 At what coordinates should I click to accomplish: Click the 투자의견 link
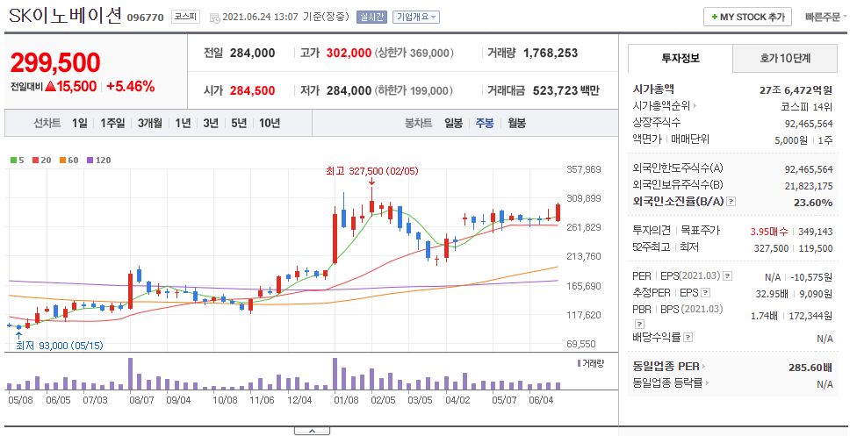point(652,231)
